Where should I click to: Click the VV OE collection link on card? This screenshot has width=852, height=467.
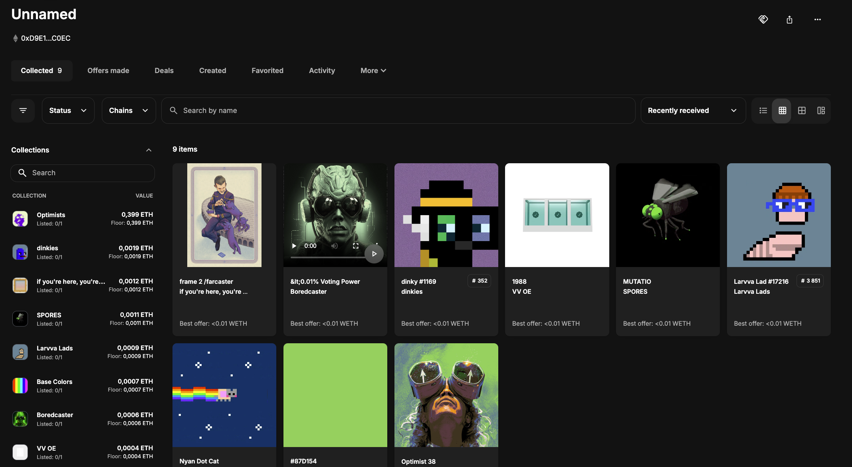(x=521, y=292)
